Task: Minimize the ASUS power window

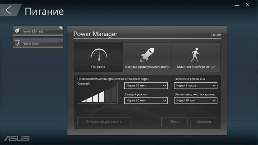Action: [x=237, y=6]
